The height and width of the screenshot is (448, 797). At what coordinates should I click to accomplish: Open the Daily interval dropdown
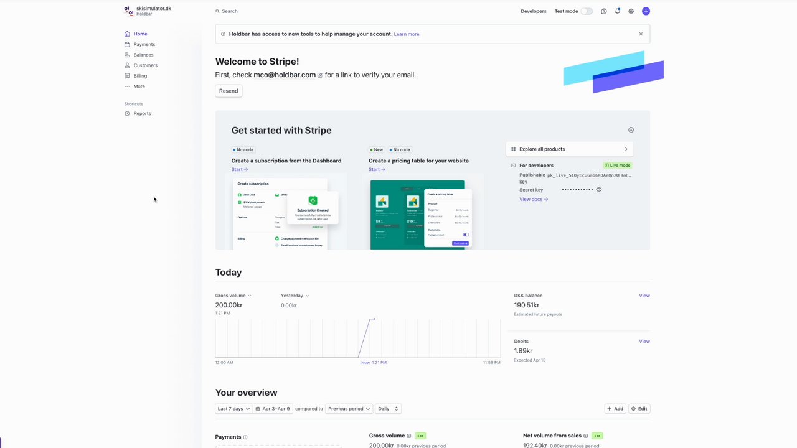click(x=387, y=409)
